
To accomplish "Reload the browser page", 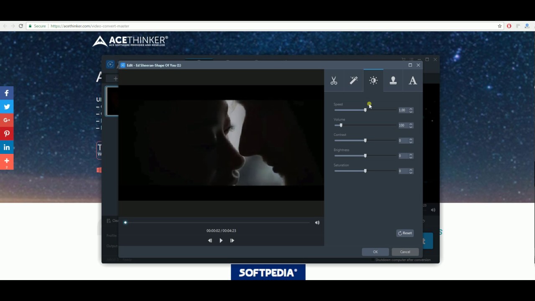I will [x=20, y=26].
